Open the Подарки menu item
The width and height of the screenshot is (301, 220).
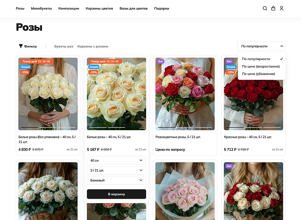click(161, 8)
